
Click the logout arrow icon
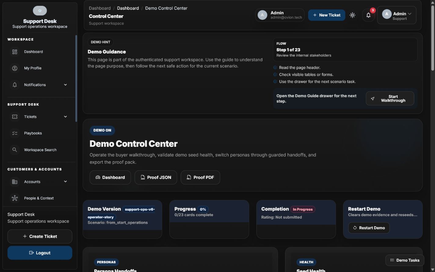pyautogui.click(x=31, y=253)
